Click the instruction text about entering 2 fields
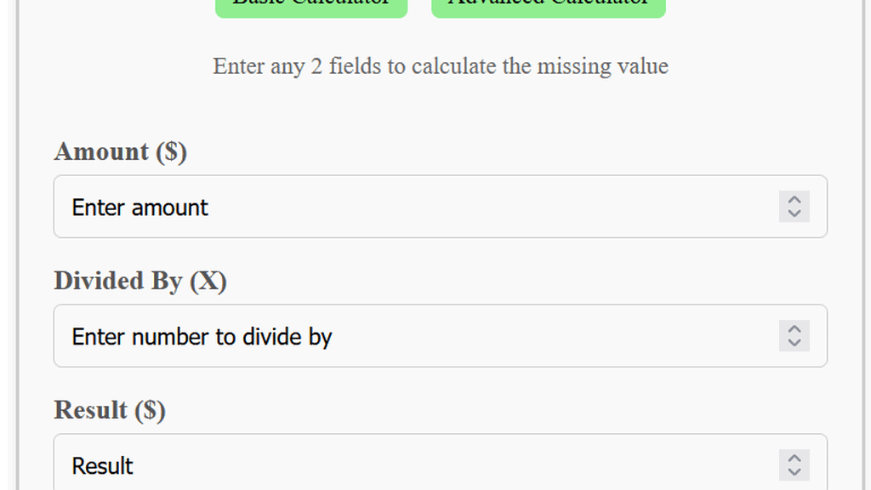Screen dimensions: 871x490 pyautogui.click(x=440, y=66)
